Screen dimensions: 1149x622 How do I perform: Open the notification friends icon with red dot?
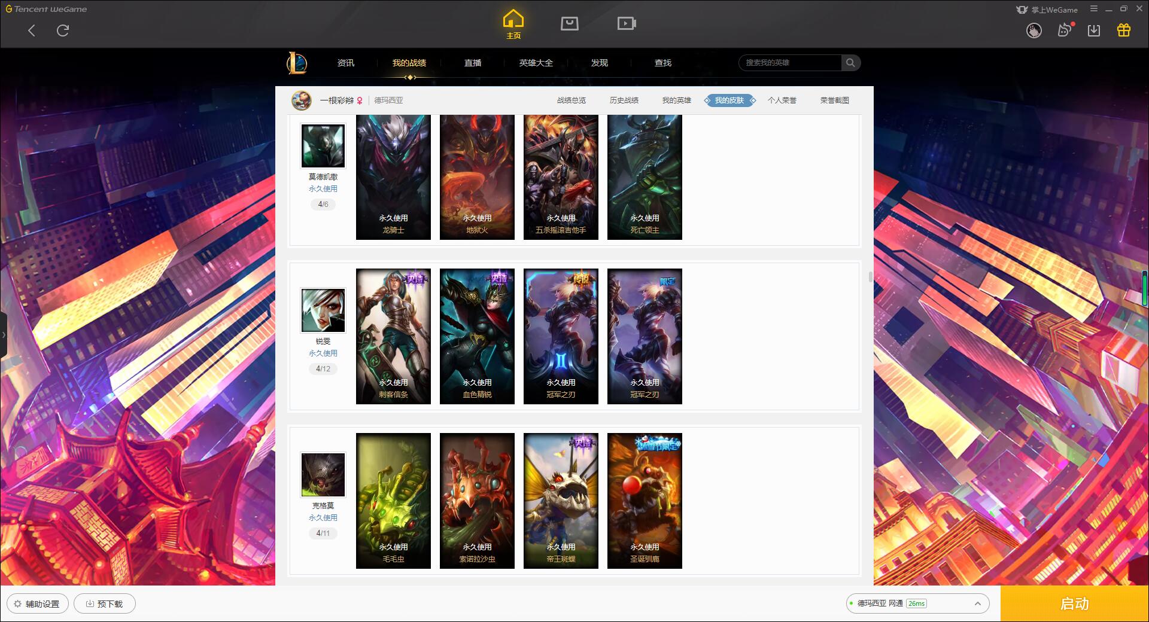(x=1065, y=30)
